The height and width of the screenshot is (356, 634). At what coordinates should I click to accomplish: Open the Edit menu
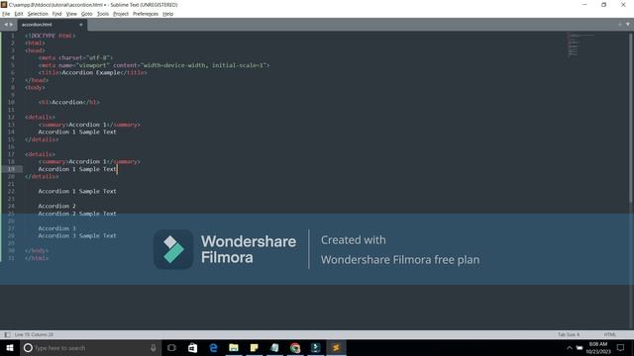[x=19, y=14]
